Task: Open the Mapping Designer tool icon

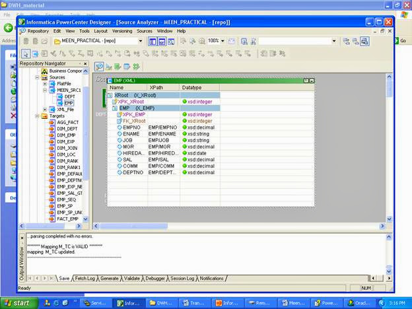Action: [136, 67]
